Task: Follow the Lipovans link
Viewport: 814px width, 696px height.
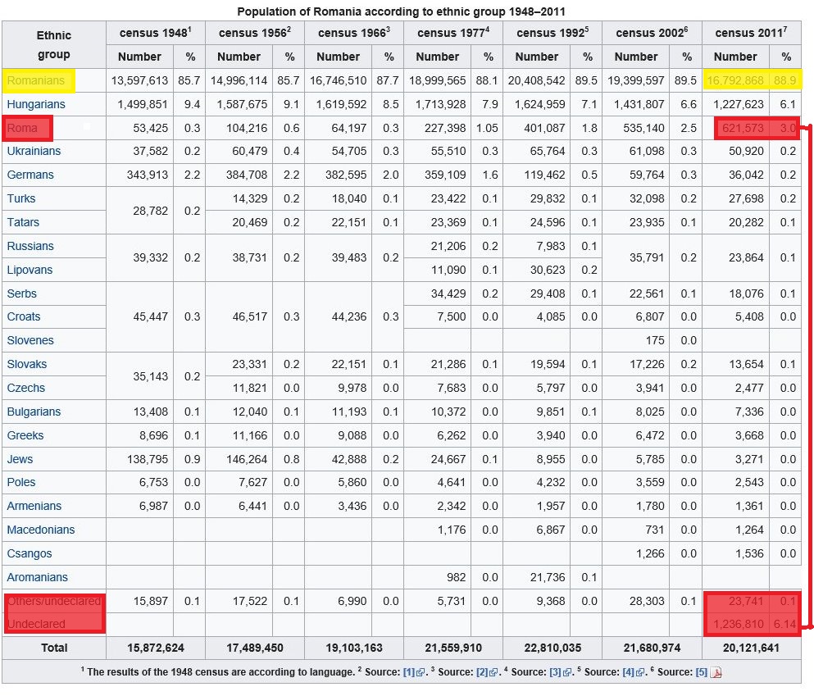Action: pos(30,271)
